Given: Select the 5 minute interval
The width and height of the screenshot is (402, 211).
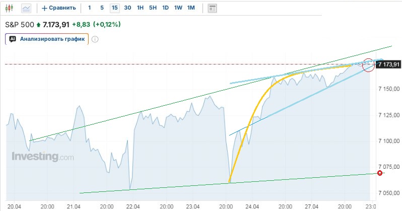Looking at the screenshot, I should tap(102, 8).
